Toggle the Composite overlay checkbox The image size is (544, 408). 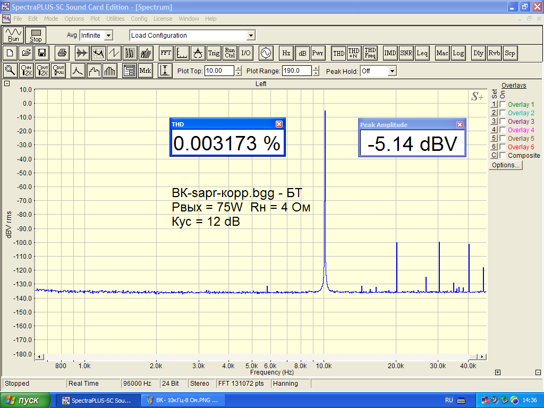coord(503,156)
